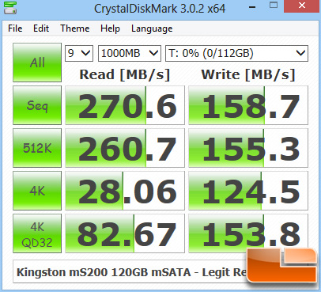Open the Help menu
Screen dimensions: 321x292
point(110,28)
